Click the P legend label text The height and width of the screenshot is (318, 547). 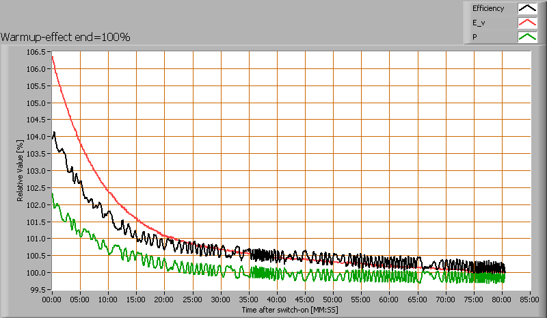475,37
